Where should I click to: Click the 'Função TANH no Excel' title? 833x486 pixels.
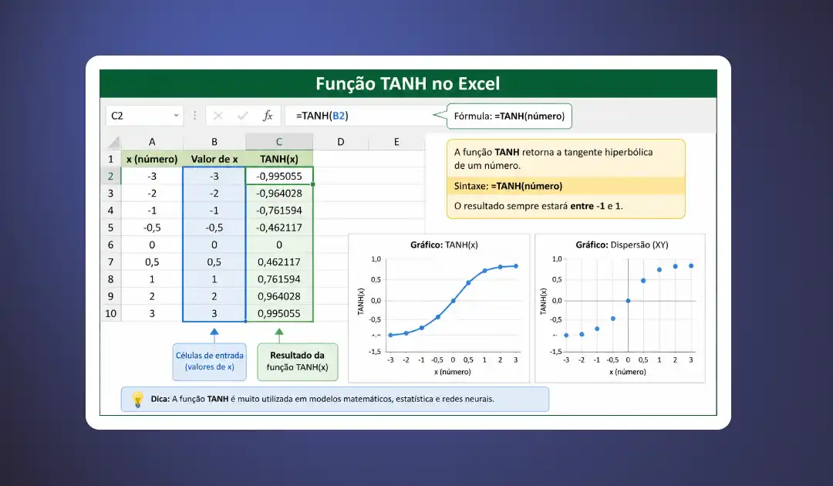point(408,83)
